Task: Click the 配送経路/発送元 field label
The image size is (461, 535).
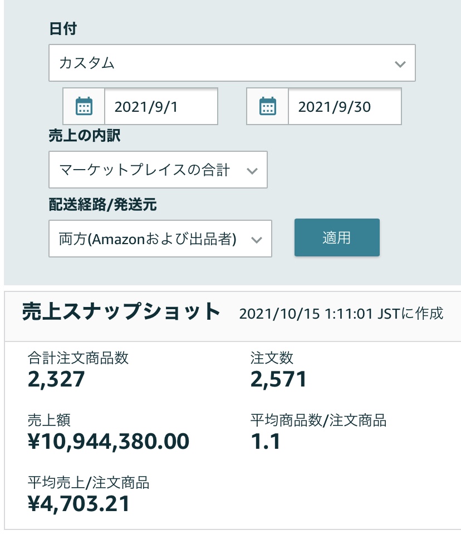Action: pos(103,205)
